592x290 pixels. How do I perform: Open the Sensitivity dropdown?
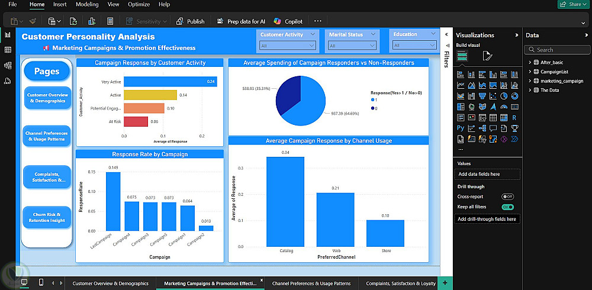pyautogui.click(x=146, y=21)
